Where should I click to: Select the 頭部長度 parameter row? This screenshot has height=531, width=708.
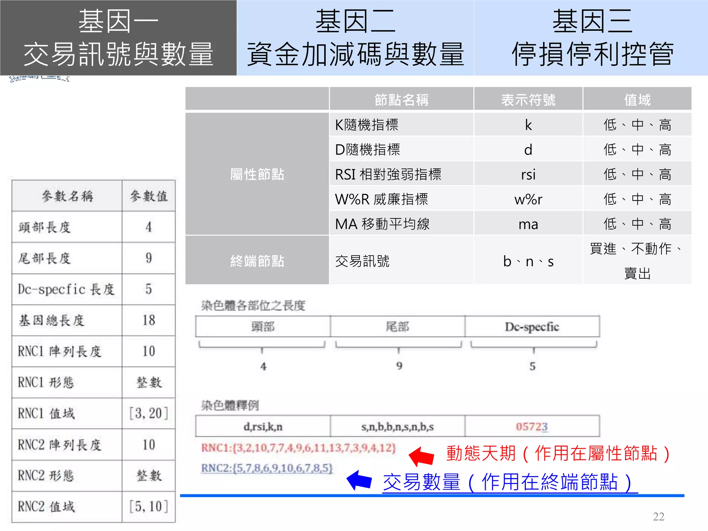[94, 227]
